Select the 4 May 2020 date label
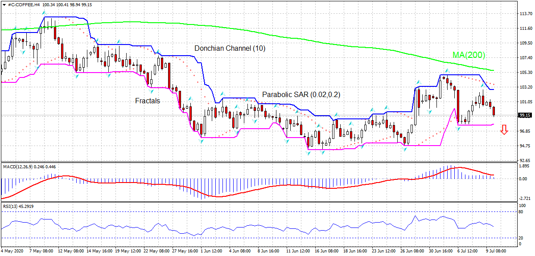 (12, 252)
